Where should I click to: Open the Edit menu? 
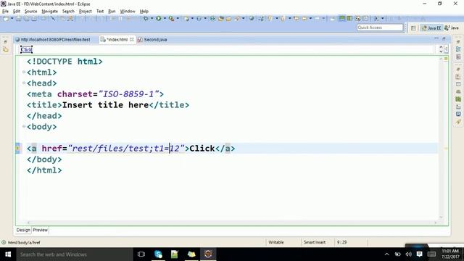17,12
